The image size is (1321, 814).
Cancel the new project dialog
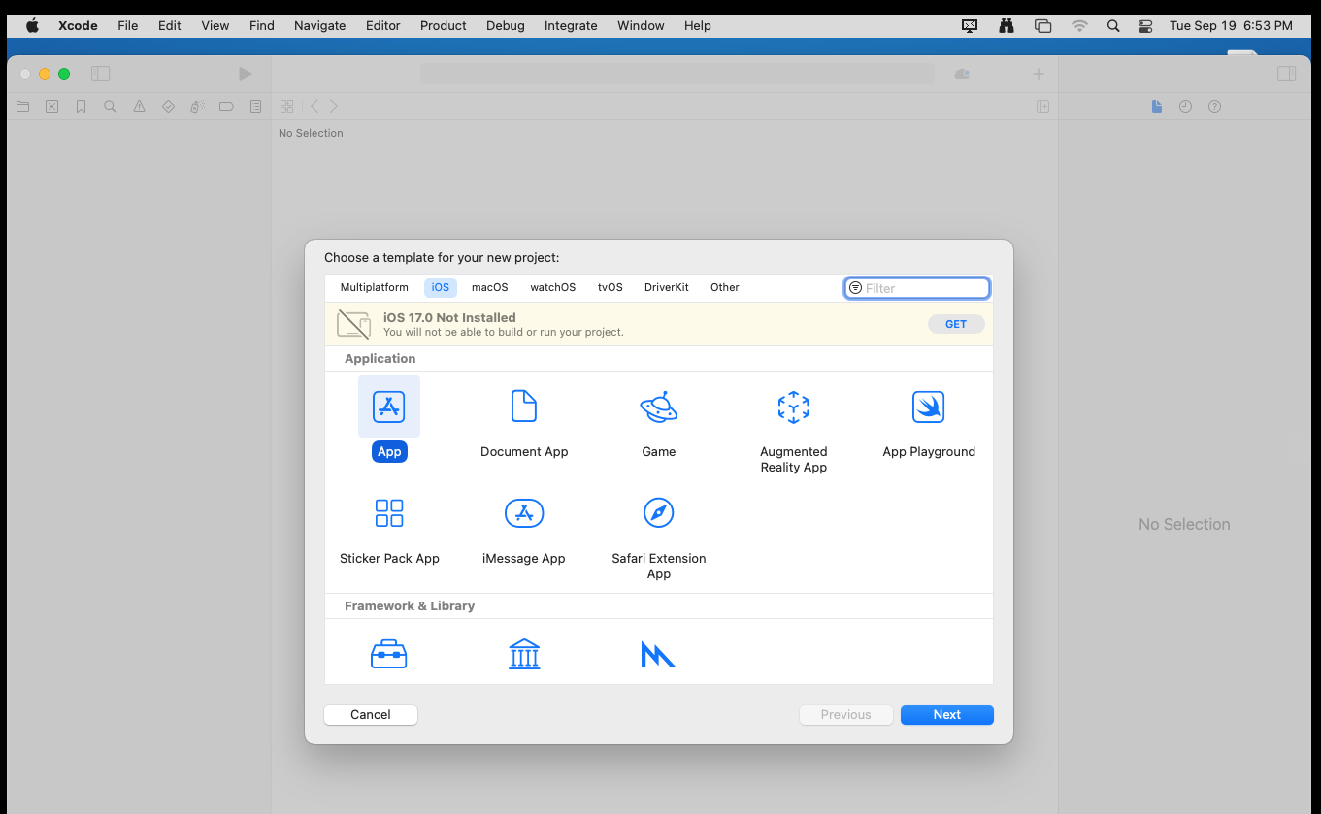tap(371, 715)
